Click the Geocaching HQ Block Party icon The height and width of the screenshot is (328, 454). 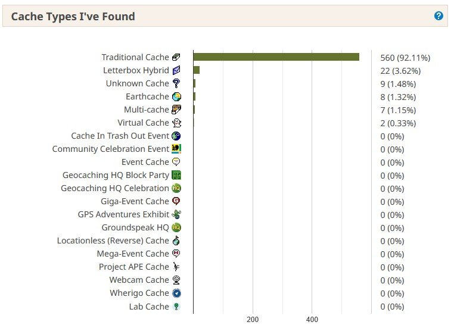tap(176, 175)
